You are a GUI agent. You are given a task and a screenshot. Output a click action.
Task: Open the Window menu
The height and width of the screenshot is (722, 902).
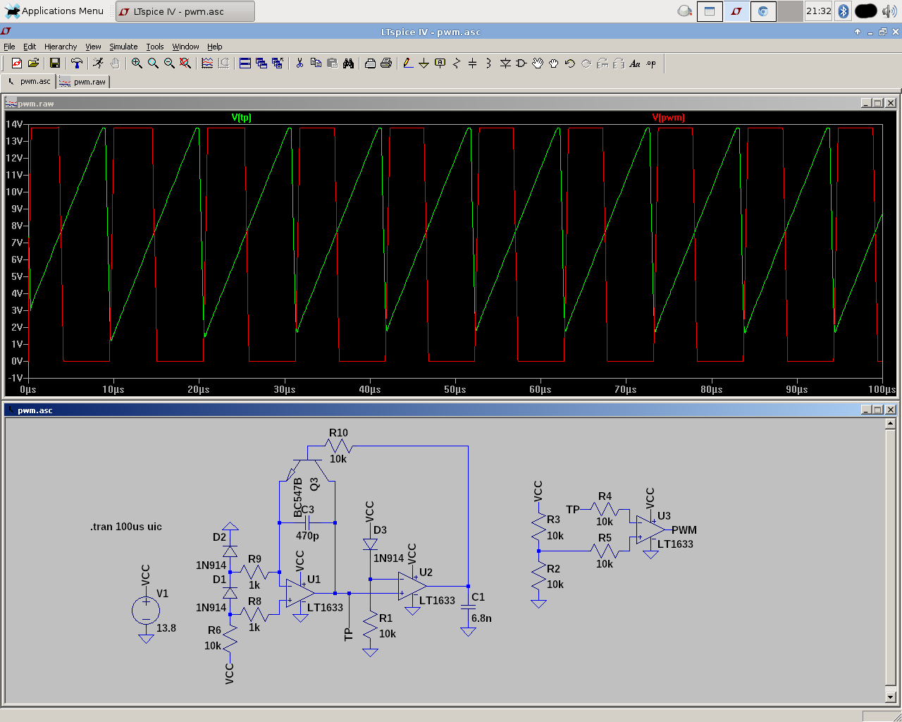click(x=185, y=47)
